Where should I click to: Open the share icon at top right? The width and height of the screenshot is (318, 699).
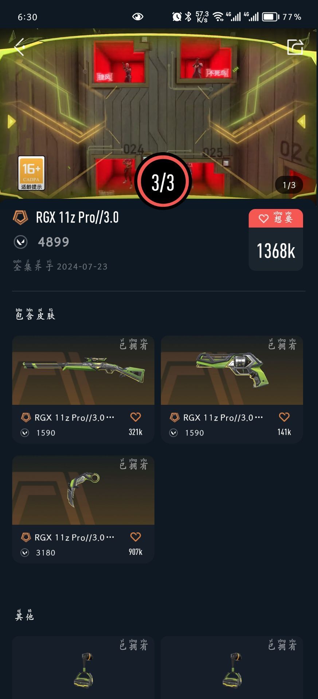pos(295,47)
